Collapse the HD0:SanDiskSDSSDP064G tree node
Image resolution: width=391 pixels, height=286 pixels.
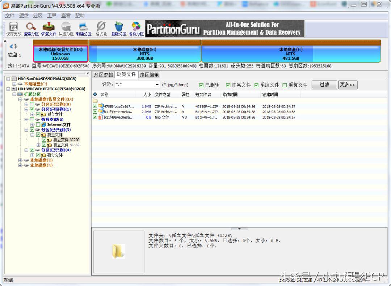[8, 79]
